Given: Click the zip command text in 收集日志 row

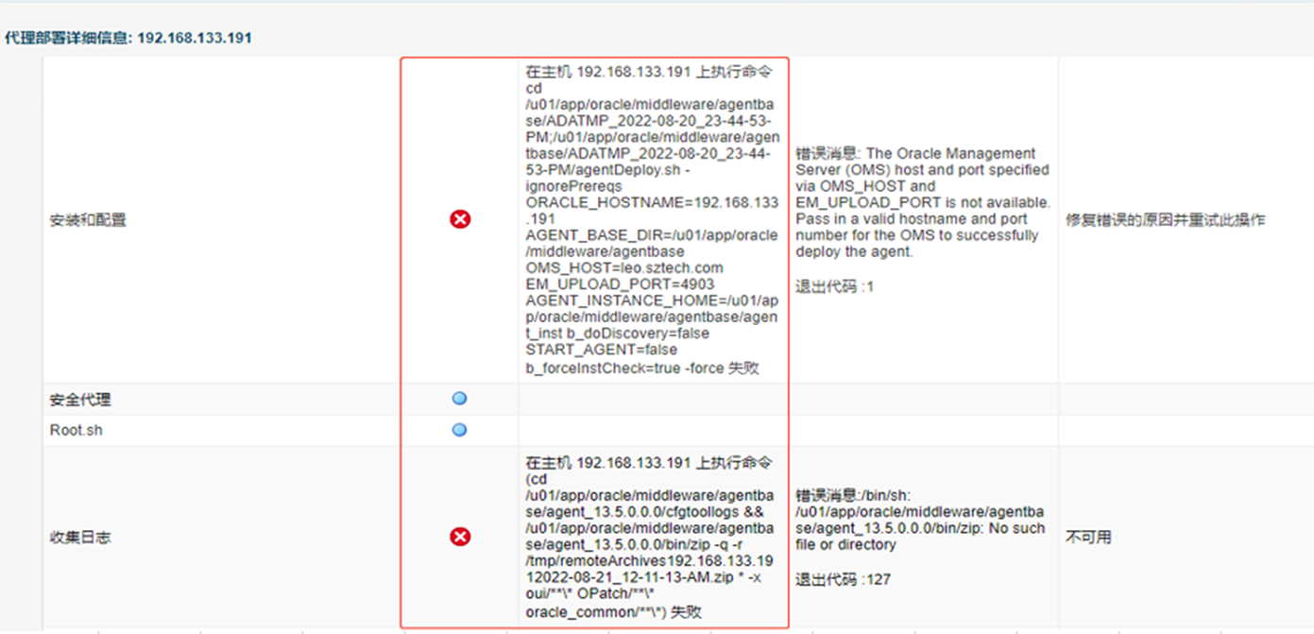Looking at the screenshot, I should pos(650,537).
